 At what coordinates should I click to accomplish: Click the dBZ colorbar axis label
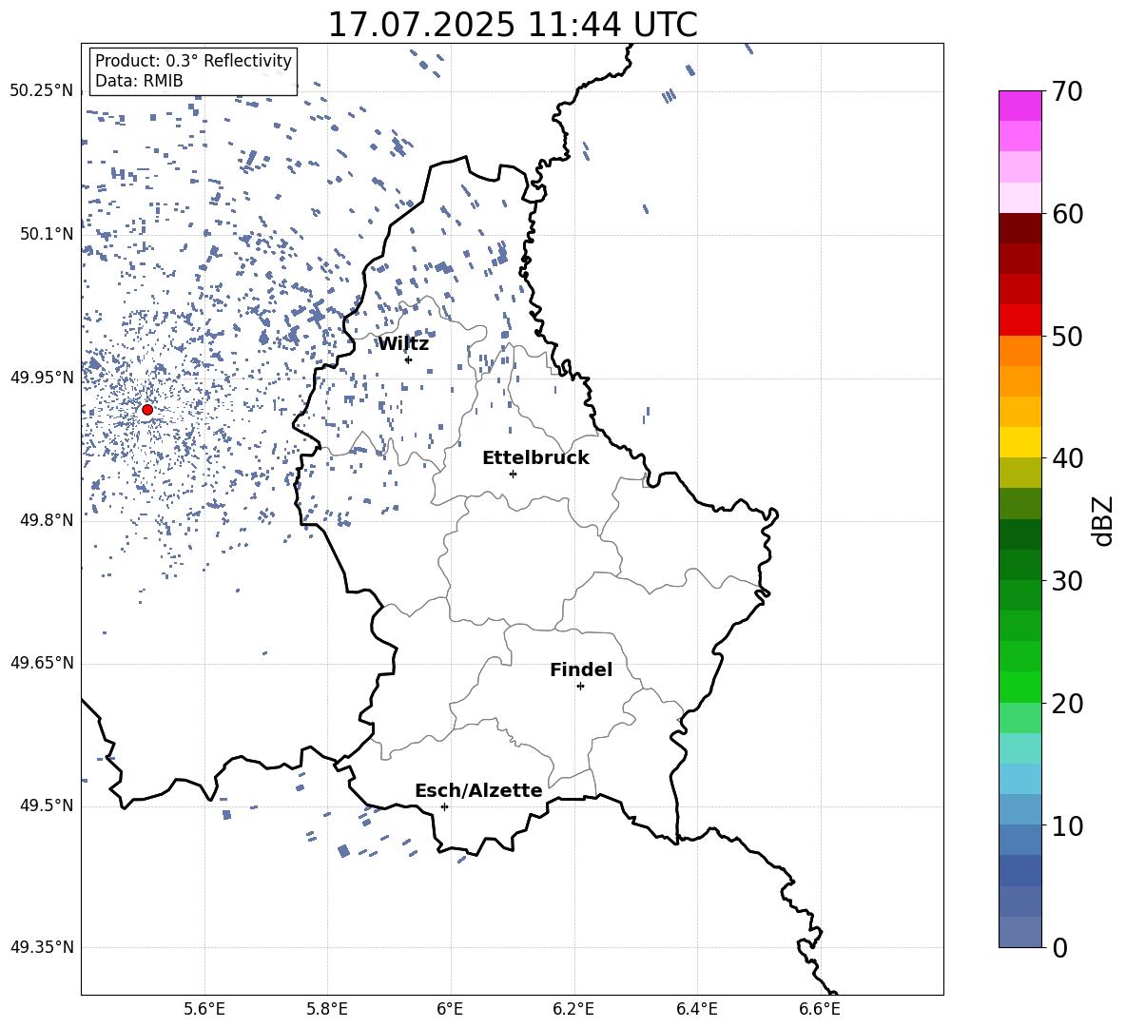point(1104,520)
